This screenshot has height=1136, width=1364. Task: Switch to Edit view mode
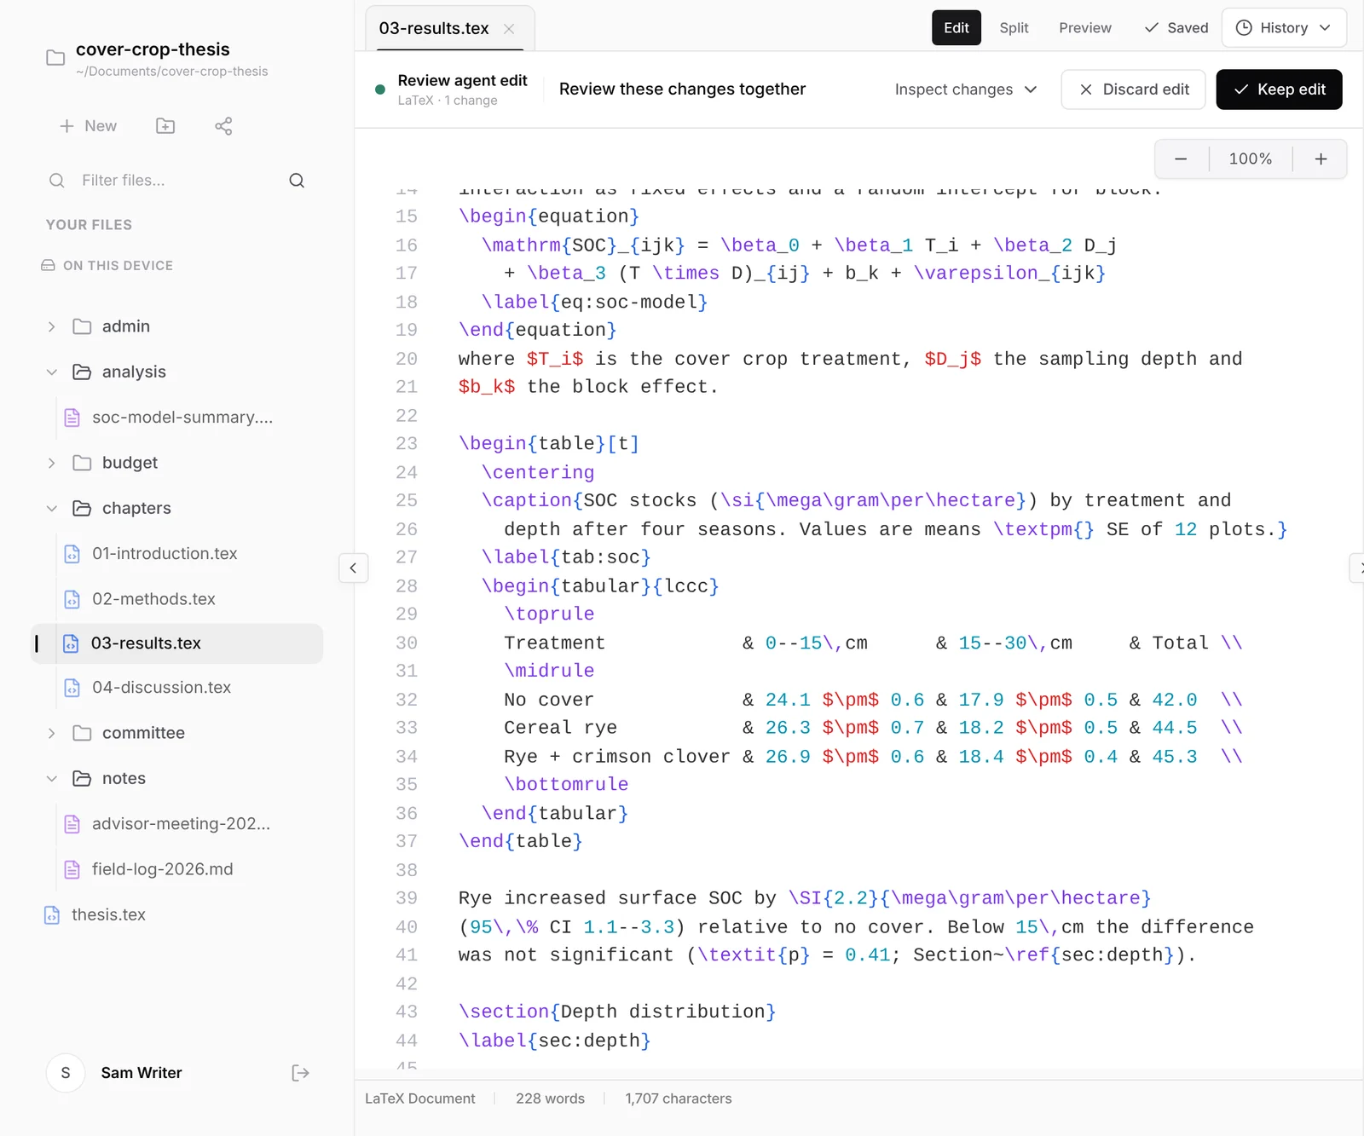(957, 28)
